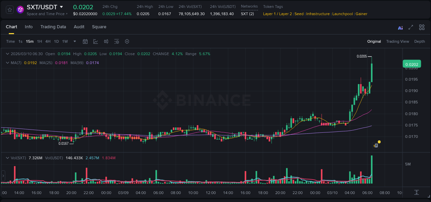
Task: Open the Binance AI chart assistant
Action: [400, 27]
